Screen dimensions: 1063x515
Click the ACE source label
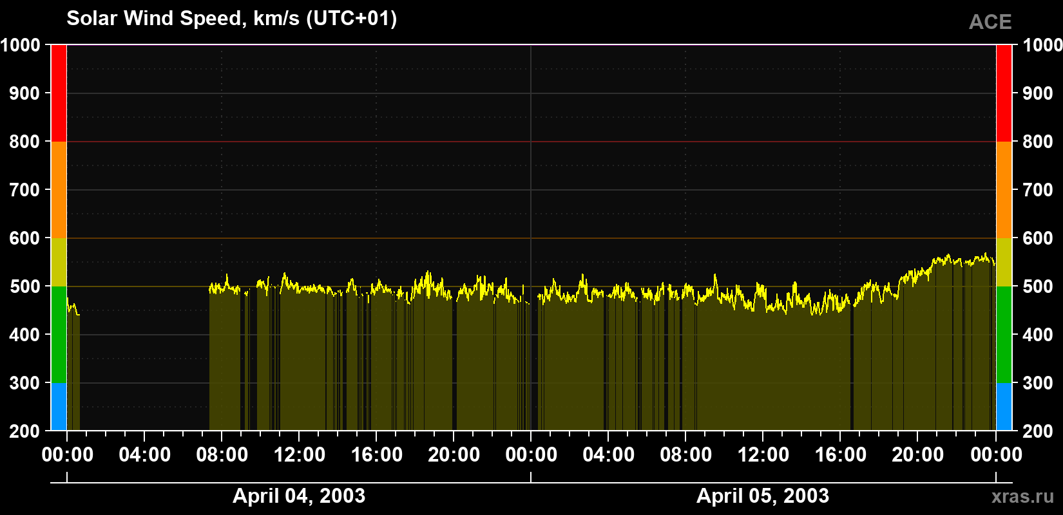coord(990,22)
